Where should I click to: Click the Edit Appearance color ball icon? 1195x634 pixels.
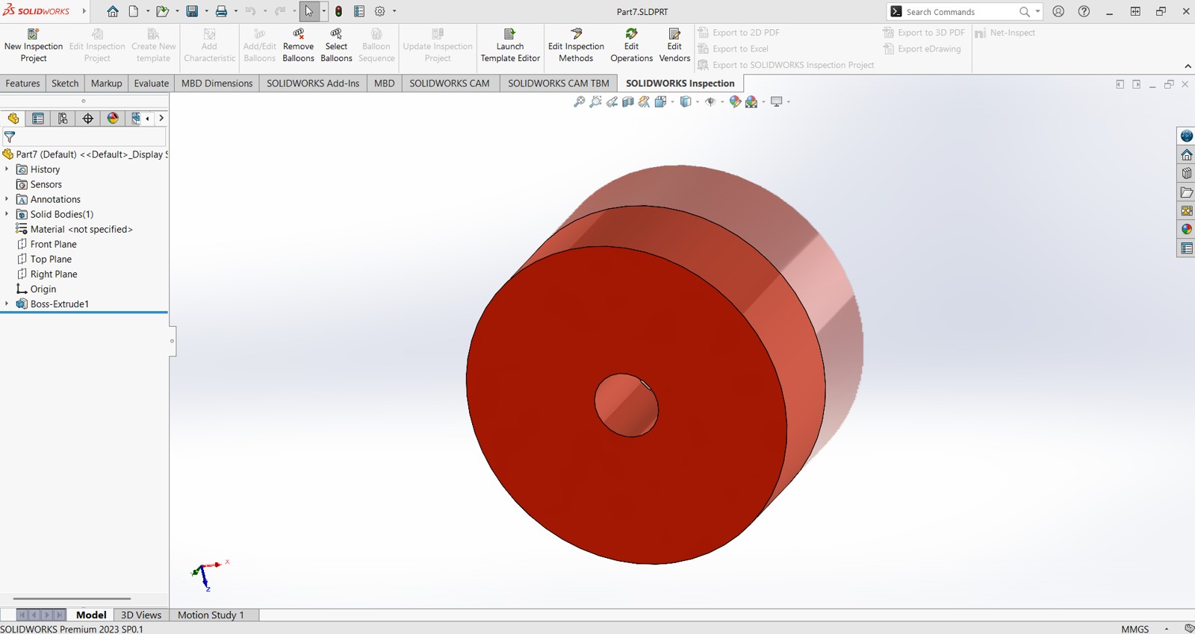(x=735, y=102)
